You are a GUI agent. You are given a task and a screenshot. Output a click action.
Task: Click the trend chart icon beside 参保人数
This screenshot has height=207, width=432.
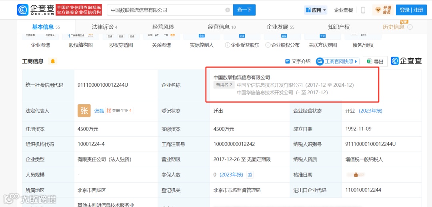[250, 175]
